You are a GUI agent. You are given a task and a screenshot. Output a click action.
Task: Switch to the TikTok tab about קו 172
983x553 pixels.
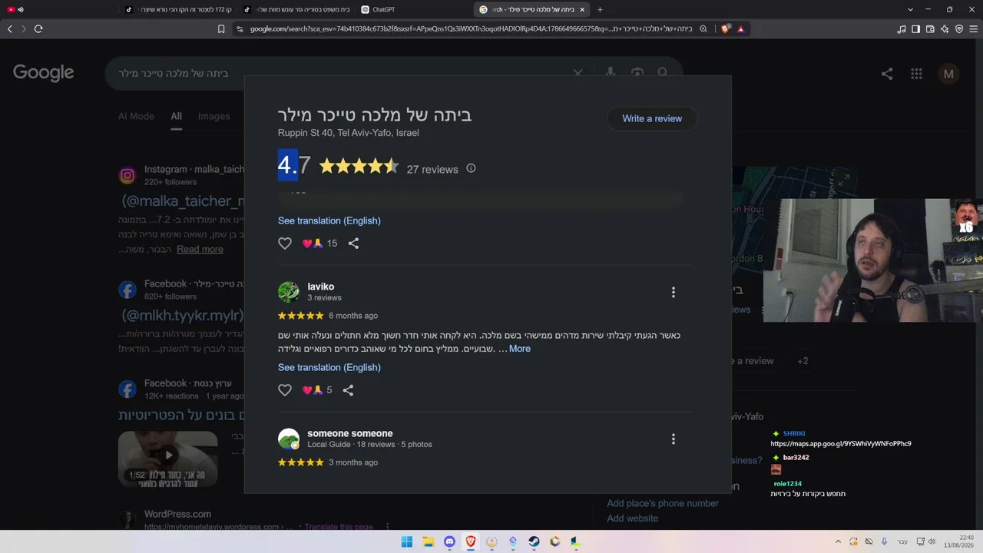point(180,10)
